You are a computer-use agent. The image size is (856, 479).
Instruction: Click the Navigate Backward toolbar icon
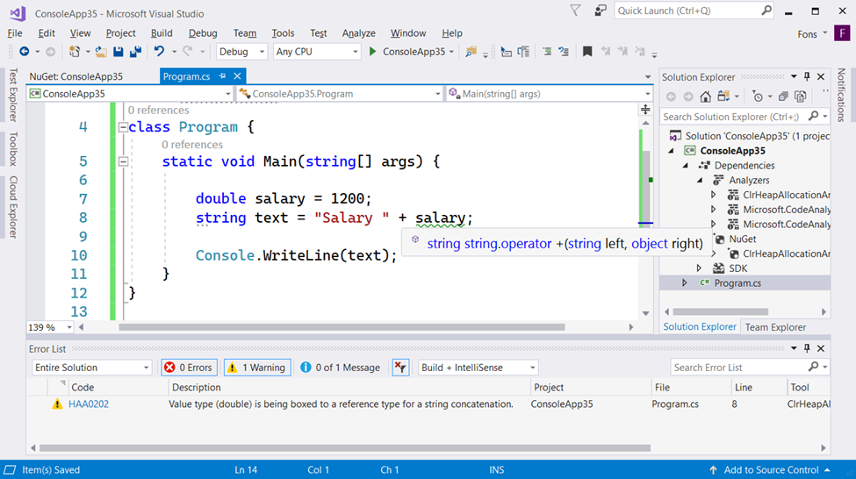click(x=24, y=51)
